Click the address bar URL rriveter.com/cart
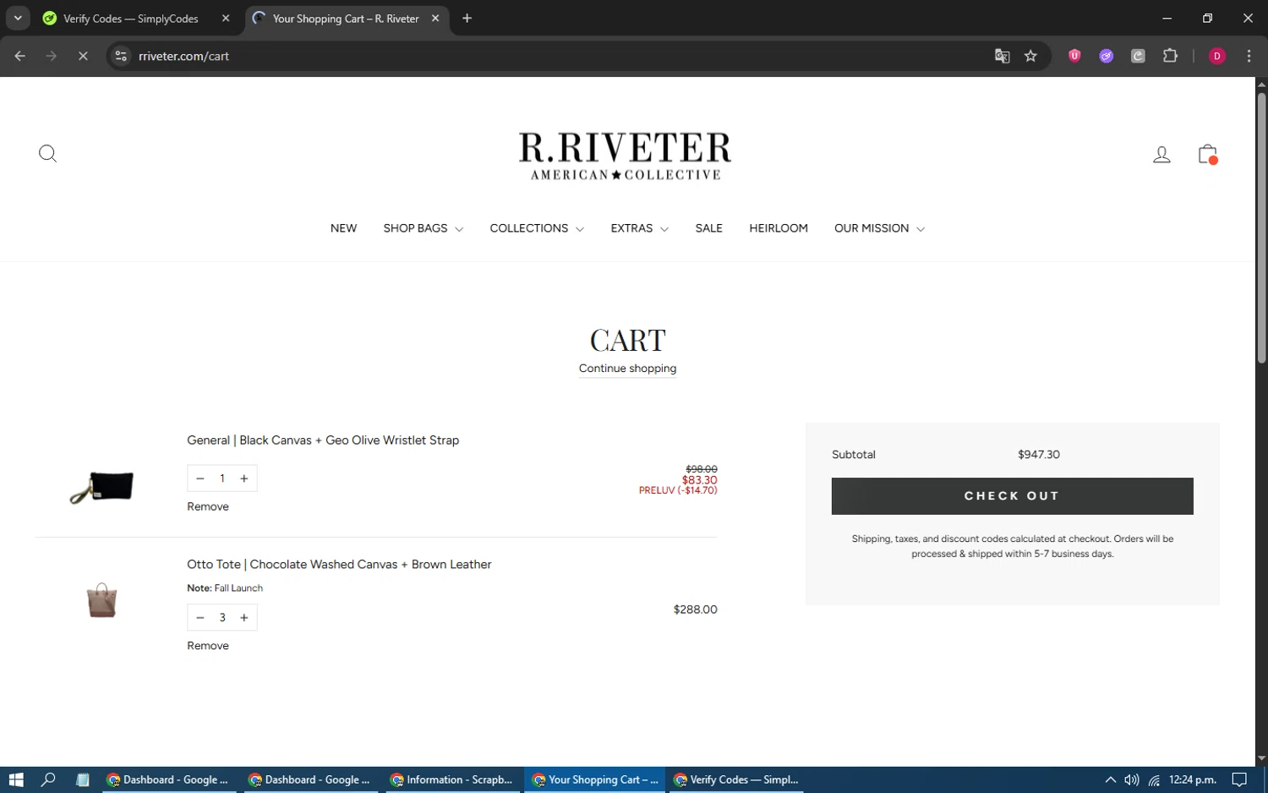 183,56
